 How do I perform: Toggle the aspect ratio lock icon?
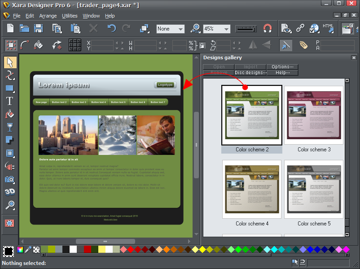tap(202, 45)
